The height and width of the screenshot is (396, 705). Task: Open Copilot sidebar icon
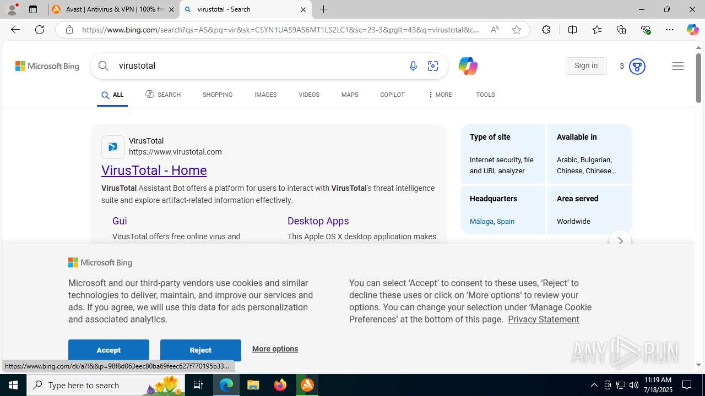tap(692, 30)
